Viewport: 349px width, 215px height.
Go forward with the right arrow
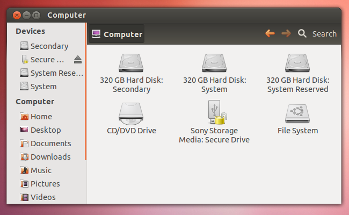[x=286, y=33]
